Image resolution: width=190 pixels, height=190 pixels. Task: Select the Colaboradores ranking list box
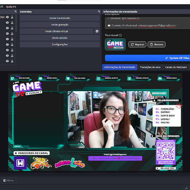tap(167, 116)
